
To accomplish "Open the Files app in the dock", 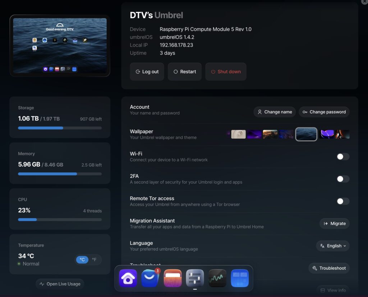I will coord(173,278).
